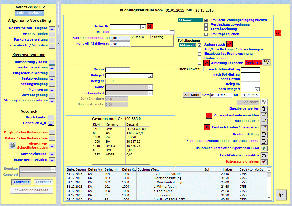Open the Belegart dropdown list
The image size is (292, 206).
point(150,76)
